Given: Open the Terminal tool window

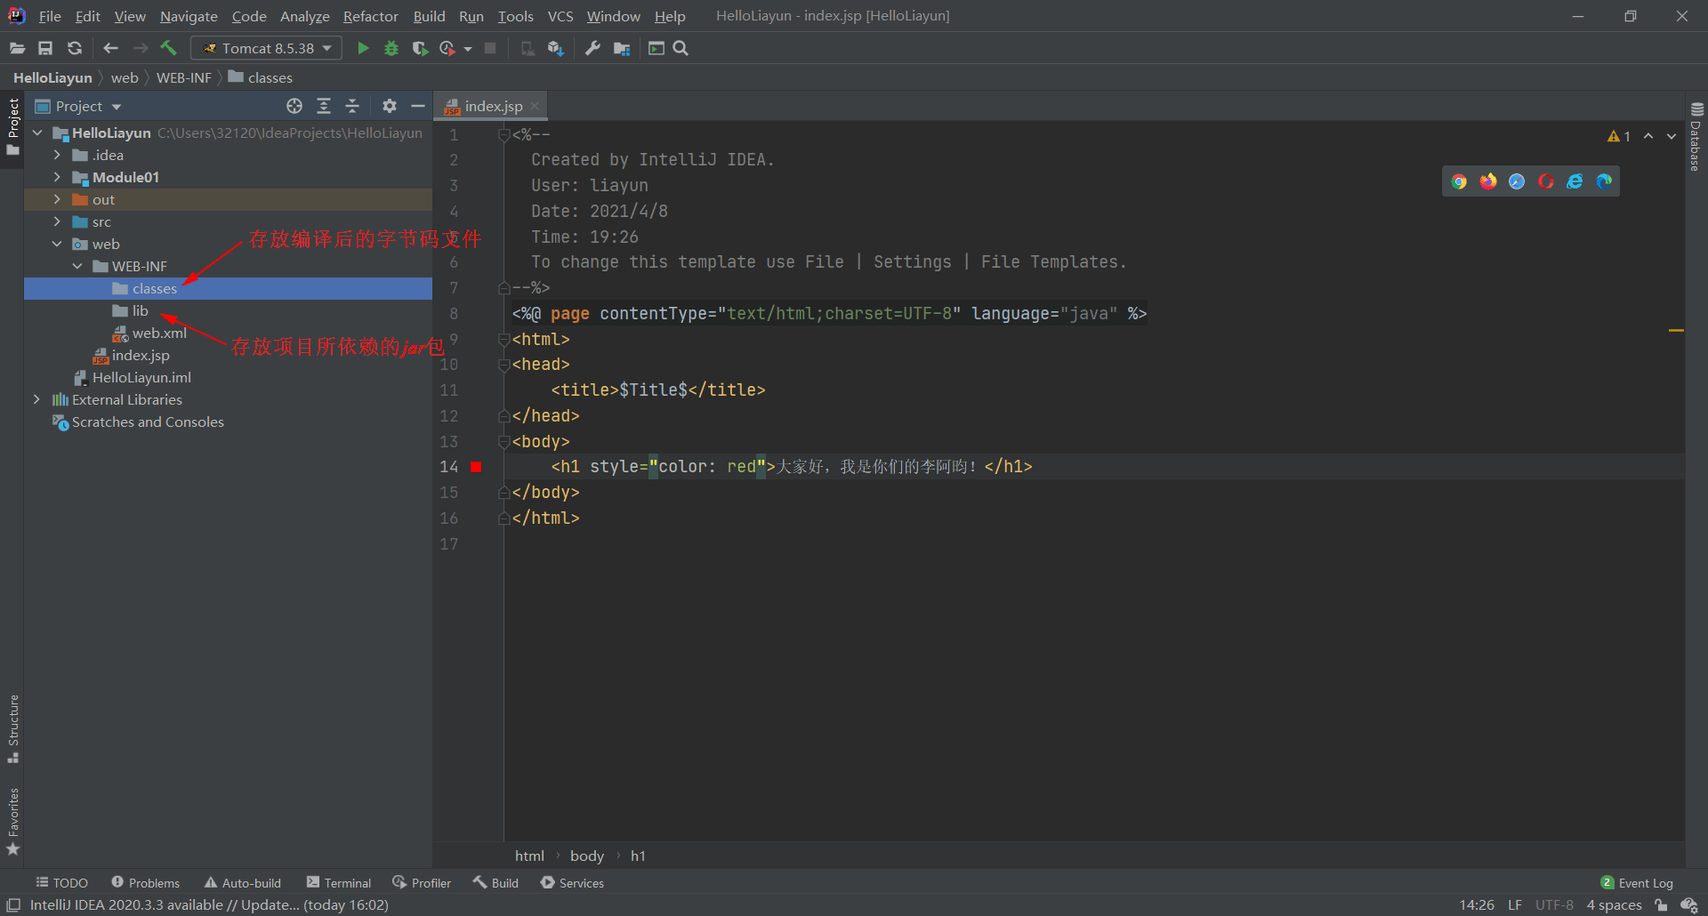Looking at the screenshot, I should 339,882.
